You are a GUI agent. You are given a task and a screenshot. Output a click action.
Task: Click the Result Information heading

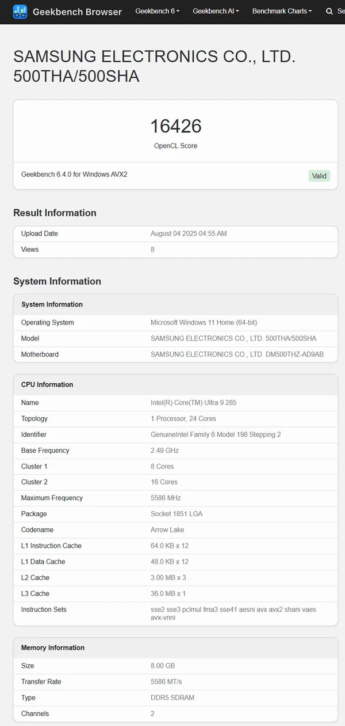(x=55, y=213)
